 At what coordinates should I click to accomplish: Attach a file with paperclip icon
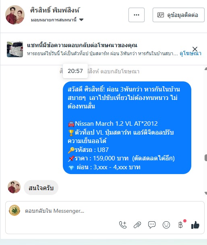click(137, 225)
